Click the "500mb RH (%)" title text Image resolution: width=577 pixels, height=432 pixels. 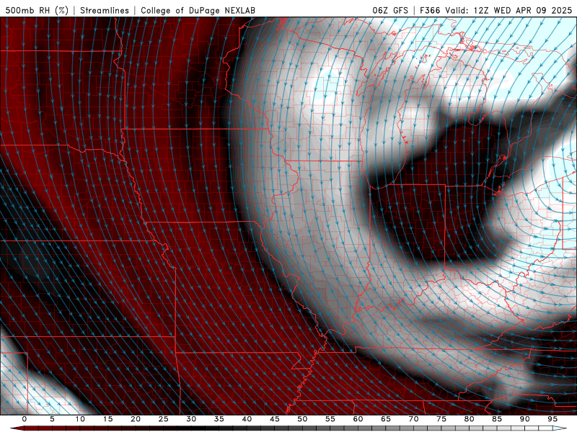point(37,10)
